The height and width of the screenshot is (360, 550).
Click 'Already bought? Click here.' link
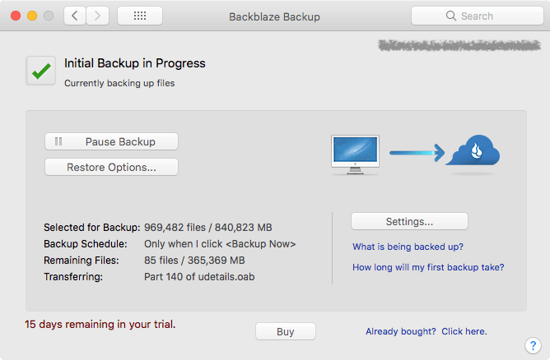pyautogui.click(x=426, y=331)
